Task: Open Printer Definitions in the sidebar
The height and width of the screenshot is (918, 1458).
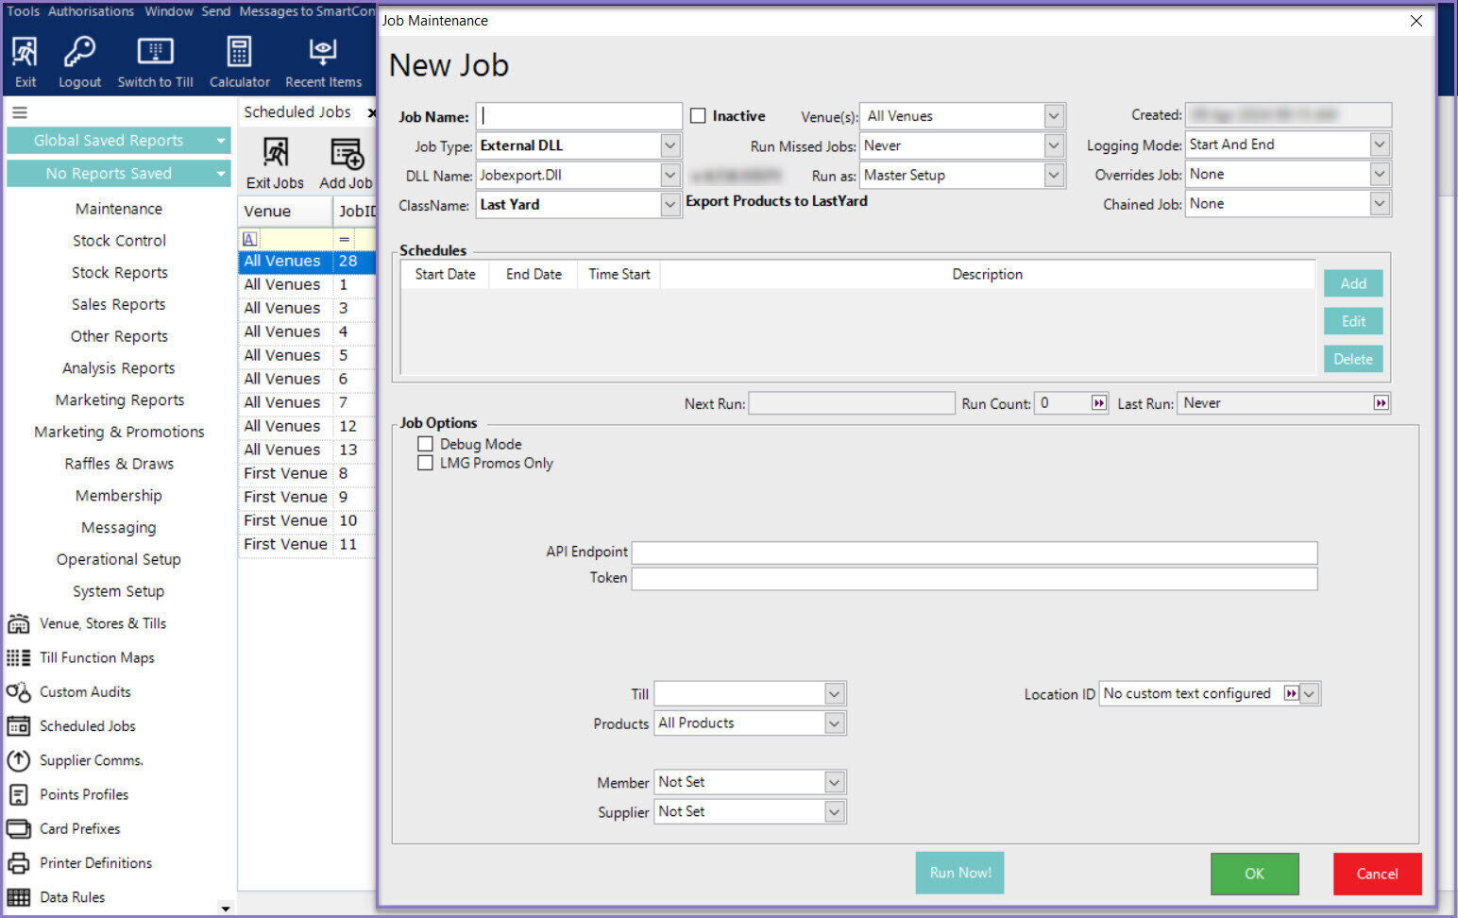Action: click(95, 862)
